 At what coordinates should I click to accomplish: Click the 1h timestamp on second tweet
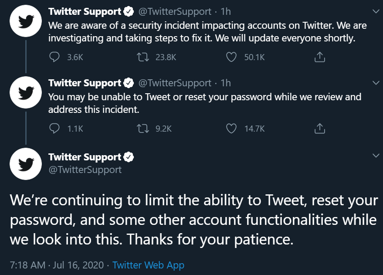click(x=226, y=83)
